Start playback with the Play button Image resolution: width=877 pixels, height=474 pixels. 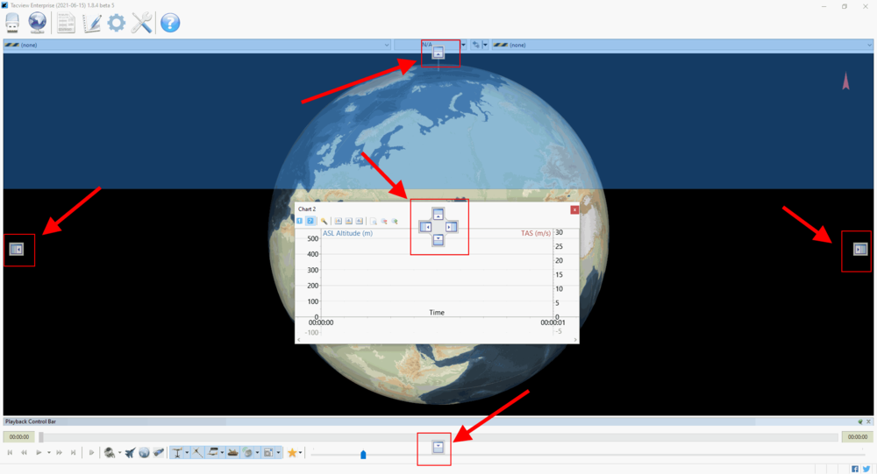(x=39, y=452)
